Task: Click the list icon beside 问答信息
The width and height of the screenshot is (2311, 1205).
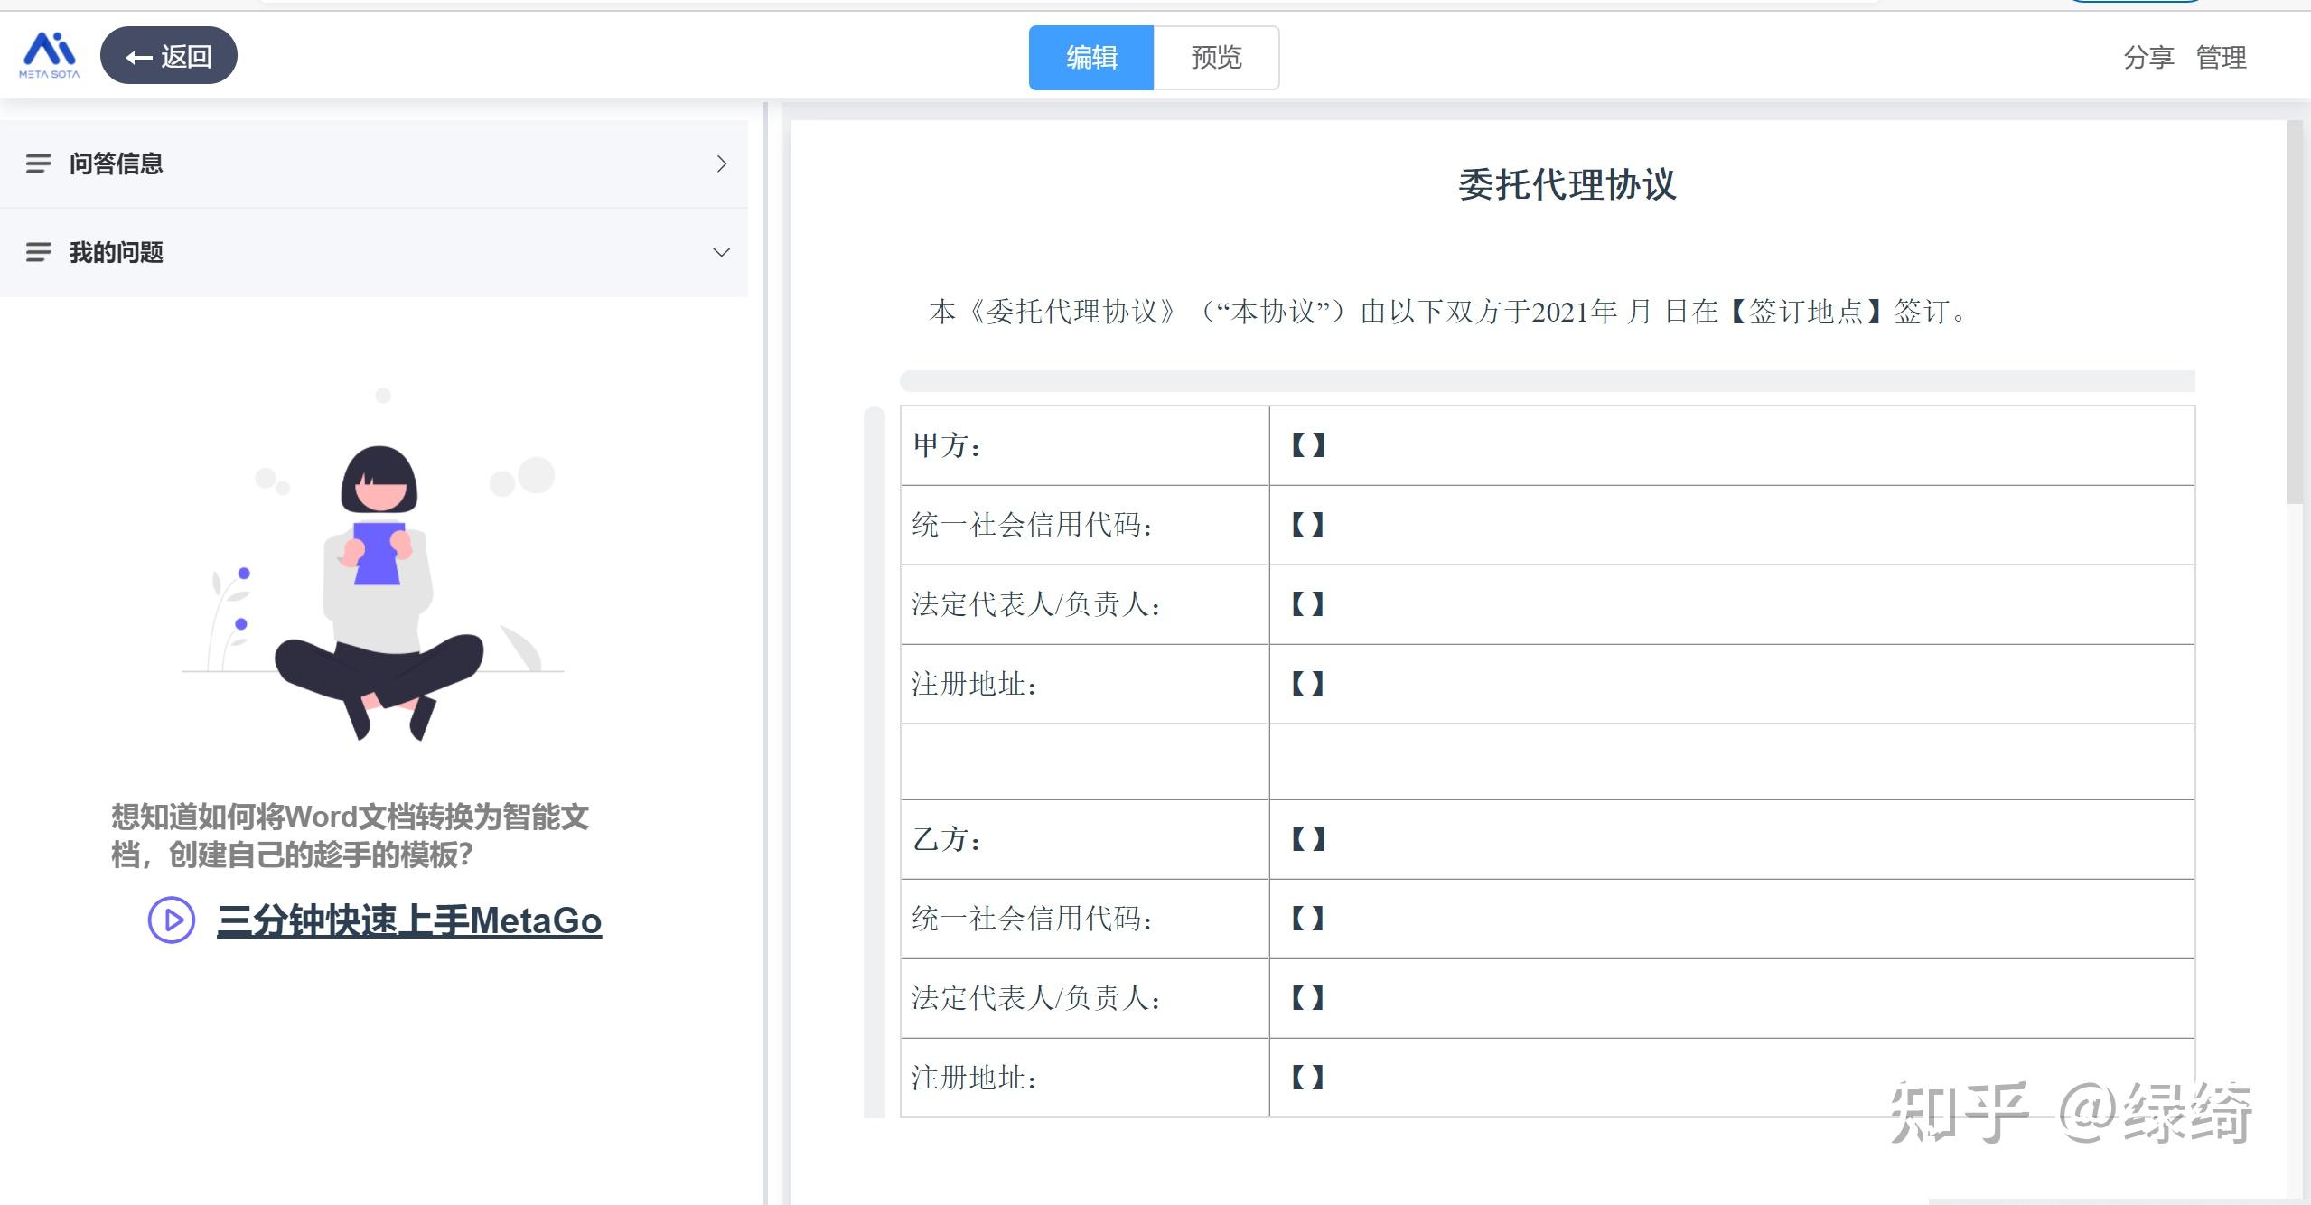Action: (x=39, y=163)
